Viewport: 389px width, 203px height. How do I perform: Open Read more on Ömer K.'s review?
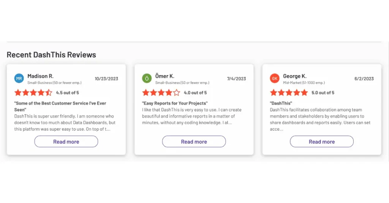[x=194, y=142]
